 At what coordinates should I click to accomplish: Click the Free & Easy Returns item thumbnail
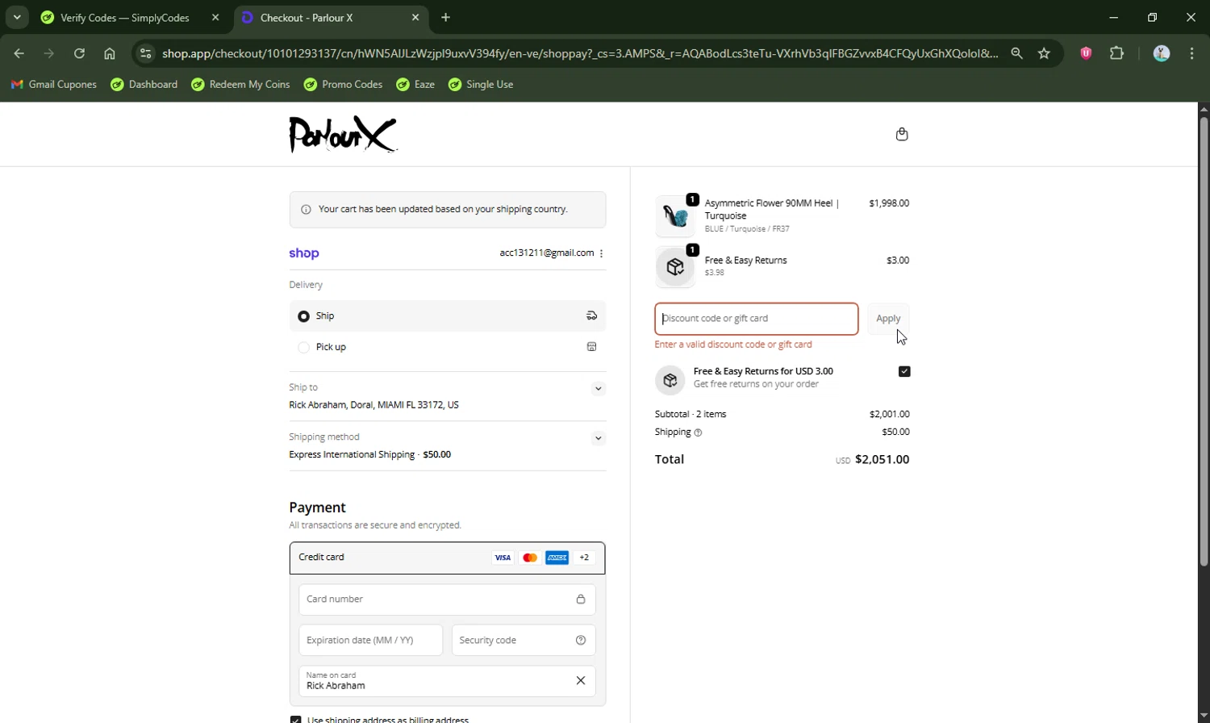pyautogui.click(x=675, y=267)
